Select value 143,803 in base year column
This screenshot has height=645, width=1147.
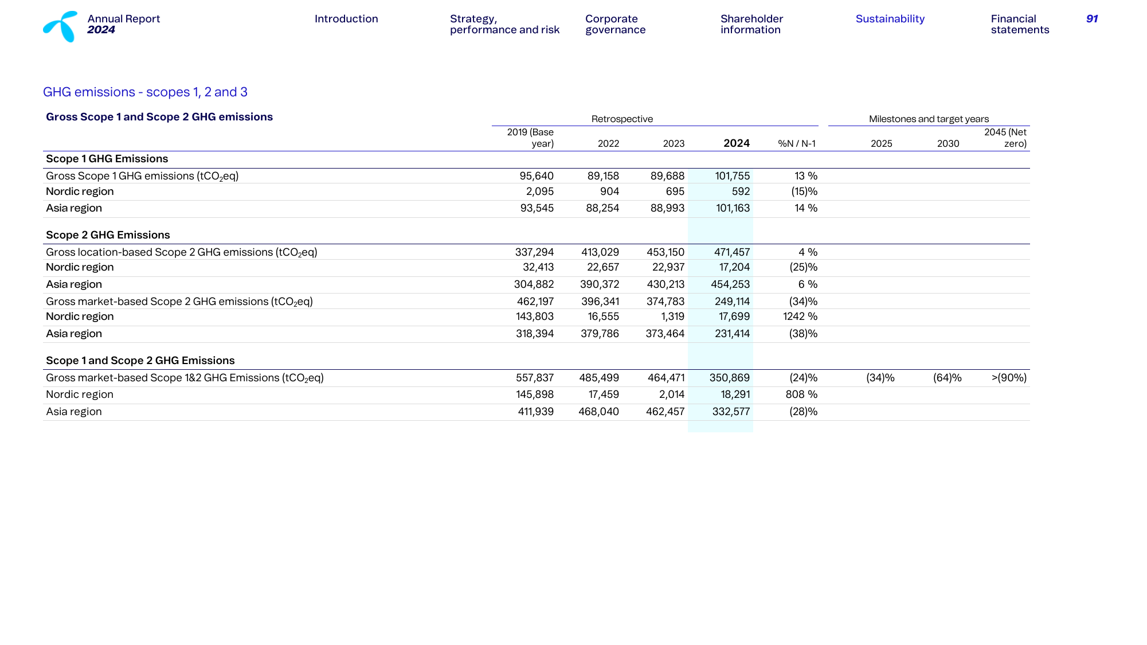click(x=535, y=316)
